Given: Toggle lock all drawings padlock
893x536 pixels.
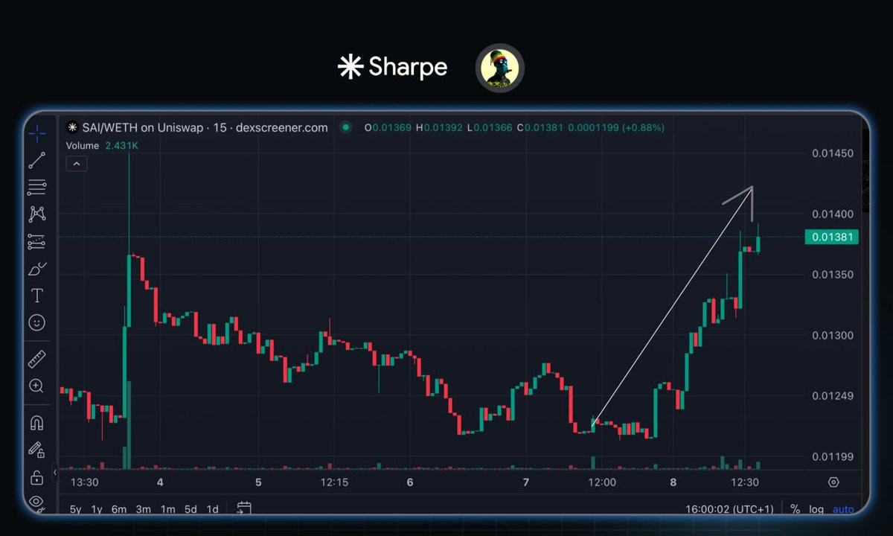Looking at the screenshot, I should (36, 477).
